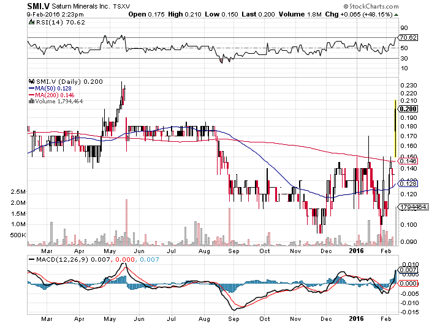
Task: Click the 1794464 volume flag
Action: 414,207
